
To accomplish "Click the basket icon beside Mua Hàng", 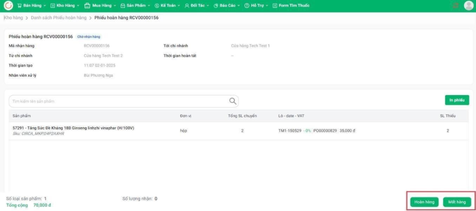I will click(x=86, y=6).
